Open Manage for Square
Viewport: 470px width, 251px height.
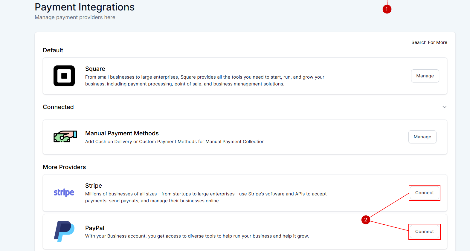click(425, 76)
